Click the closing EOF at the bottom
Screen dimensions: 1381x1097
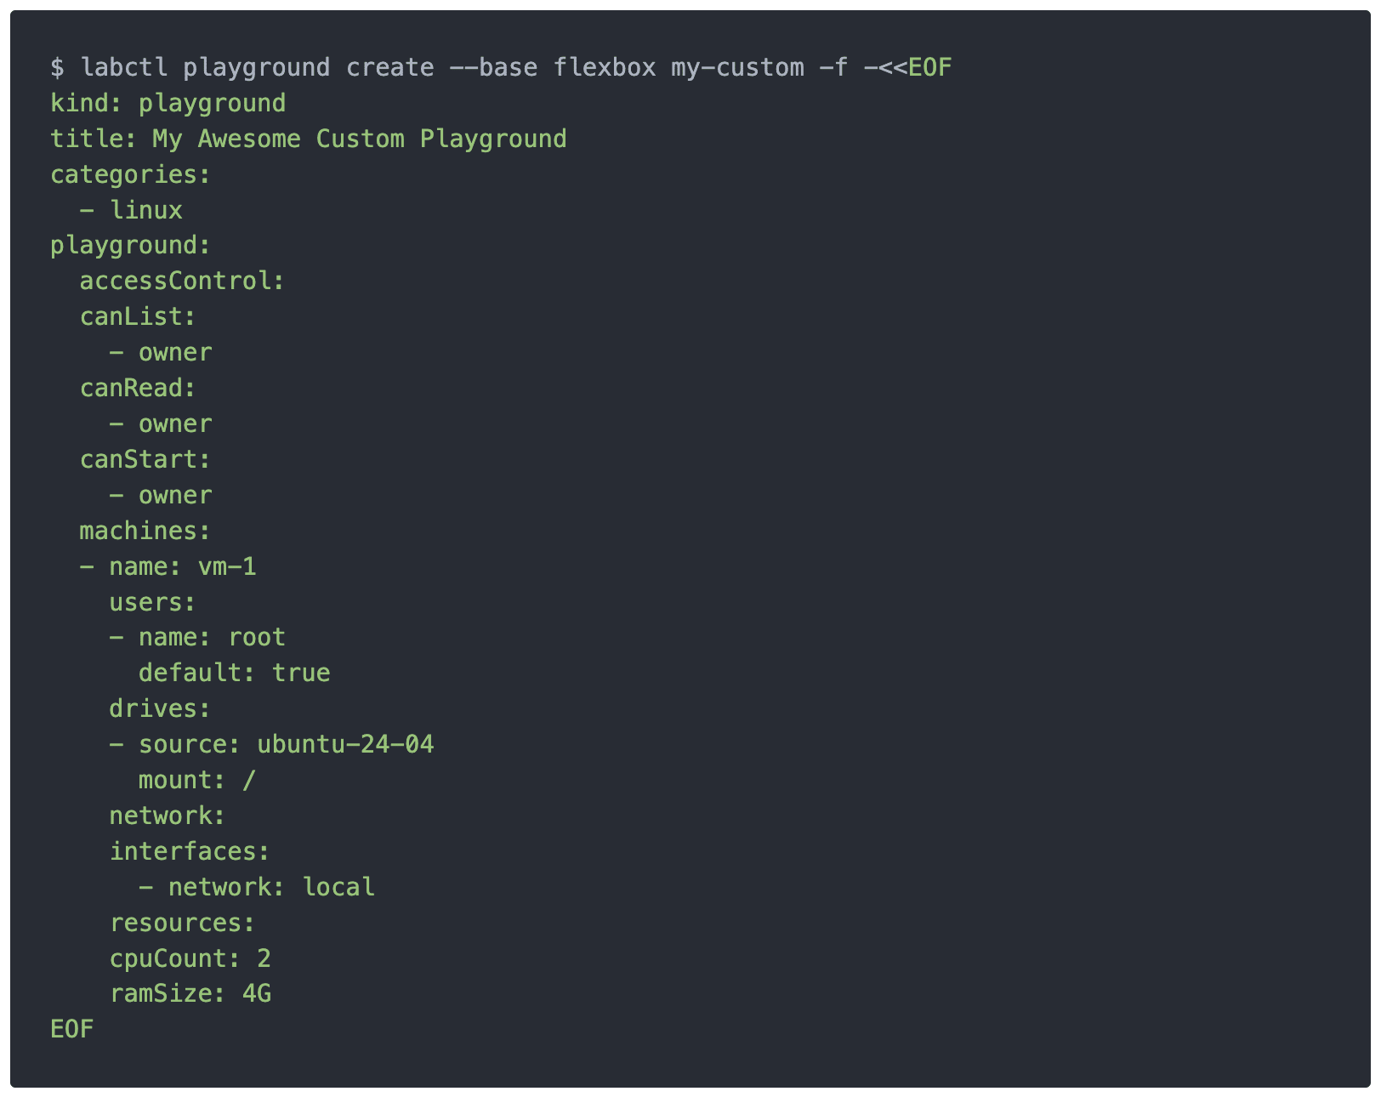[x=72, y=1029]
